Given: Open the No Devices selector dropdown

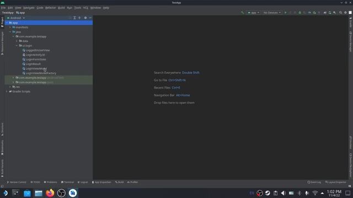Looking at the screenshot, I should pyautogui.click(x=272, y=13).
